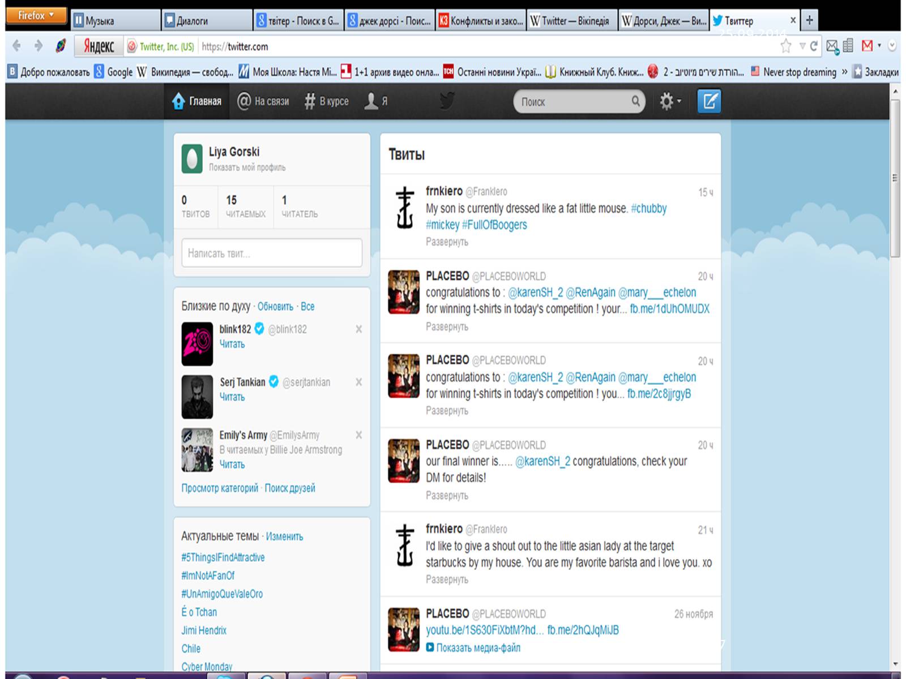View the 0 твитов count

click(195, 207)
